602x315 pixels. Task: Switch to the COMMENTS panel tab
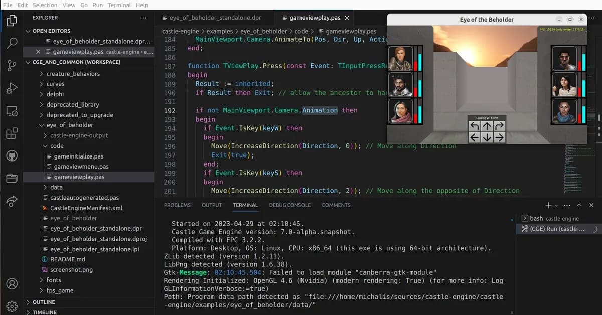[336, 205]
